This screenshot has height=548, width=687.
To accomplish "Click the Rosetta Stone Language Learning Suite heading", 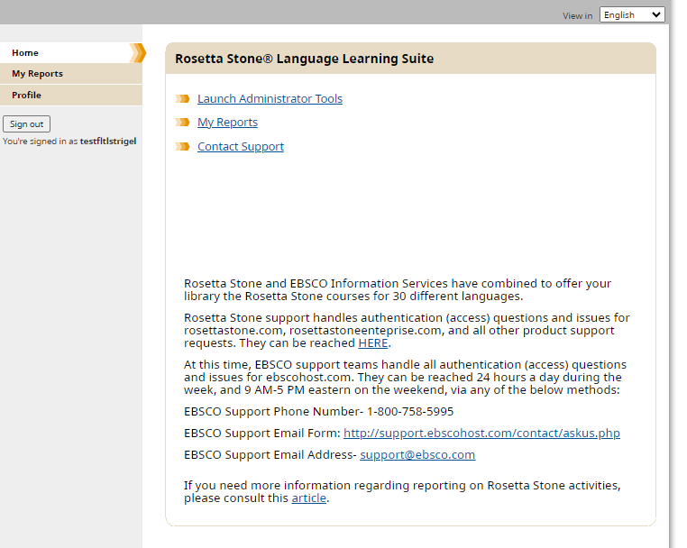I will 304,59.
